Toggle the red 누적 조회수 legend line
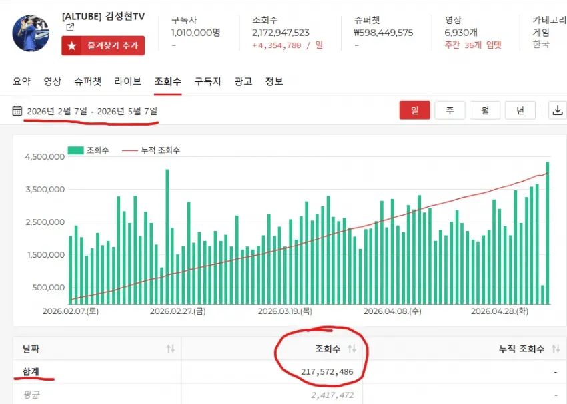Screen dimensions: 567x404 click(151, 150)
